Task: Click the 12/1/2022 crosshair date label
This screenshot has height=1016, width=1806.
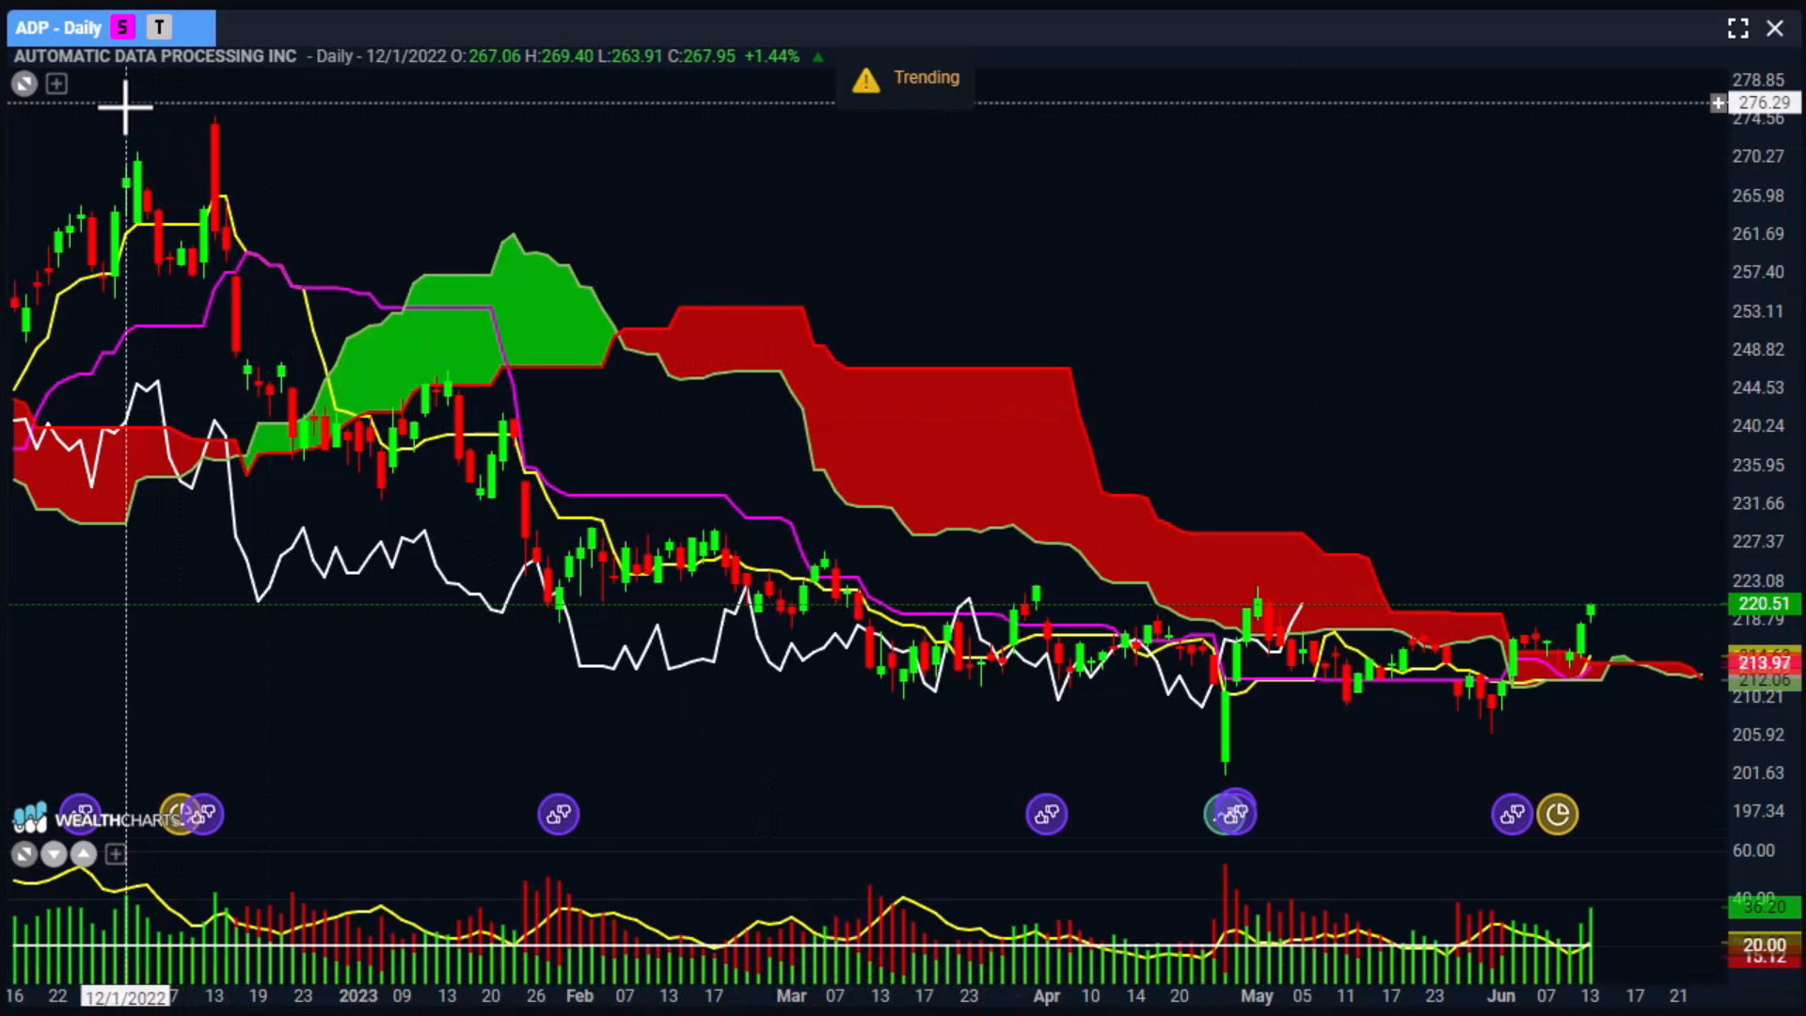Action: (x=125, y=997)
